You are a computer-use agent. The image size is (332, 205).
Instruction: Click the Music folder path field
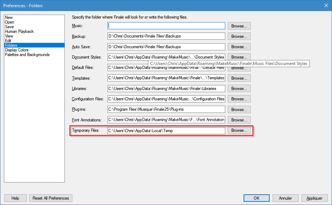(x=166, y=26)
